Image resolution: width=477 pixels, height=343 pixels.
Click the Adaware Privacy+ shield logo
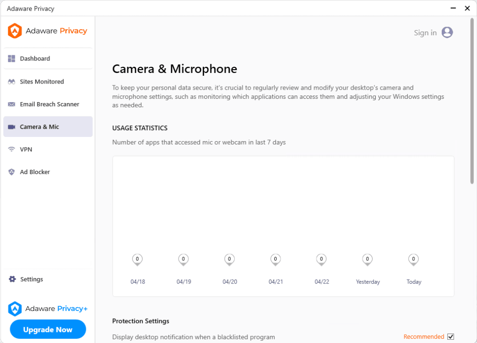[15, 309]
